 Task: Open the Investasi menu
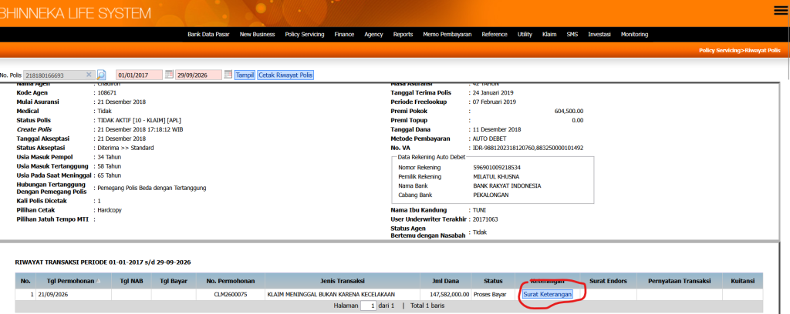(599, 35)
